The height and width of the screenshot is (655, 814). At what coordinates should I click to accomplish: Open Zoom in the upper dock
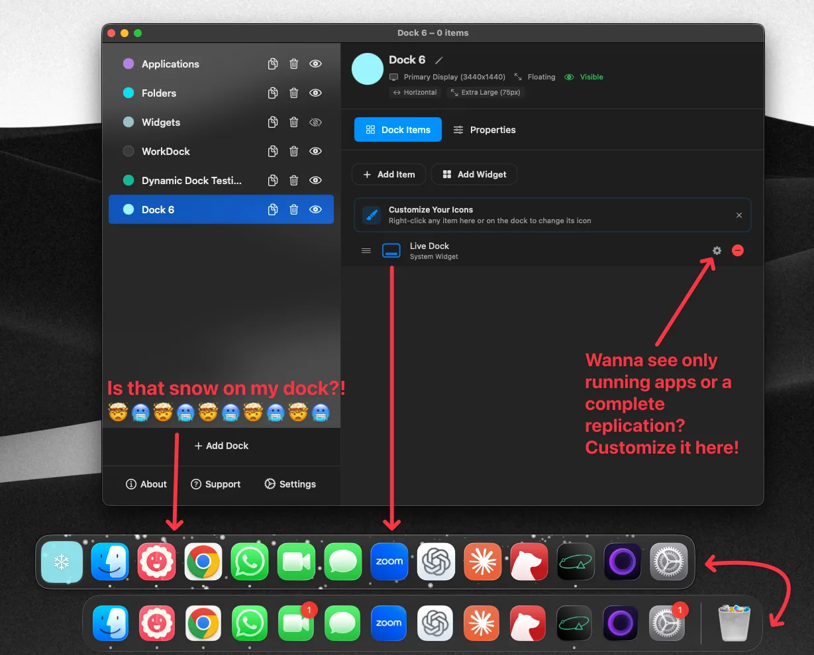[x=389, y=562]
